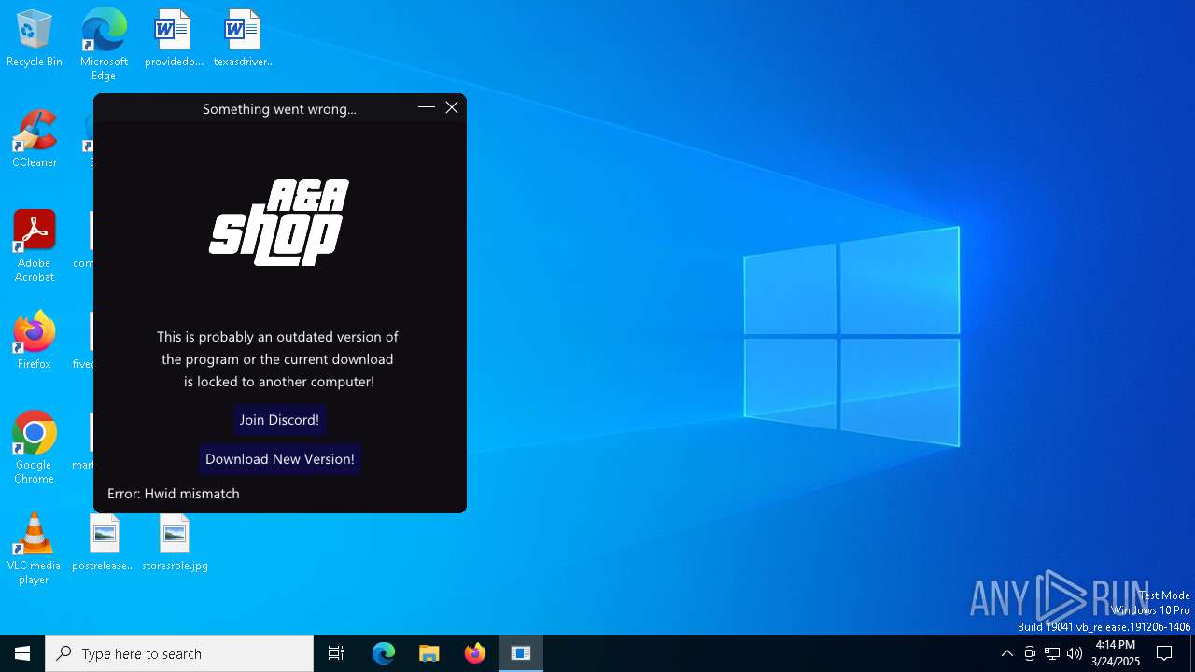Click the A&A Shop logo
The height and width of the screenshot is (672, 1195).
point(279,222)
